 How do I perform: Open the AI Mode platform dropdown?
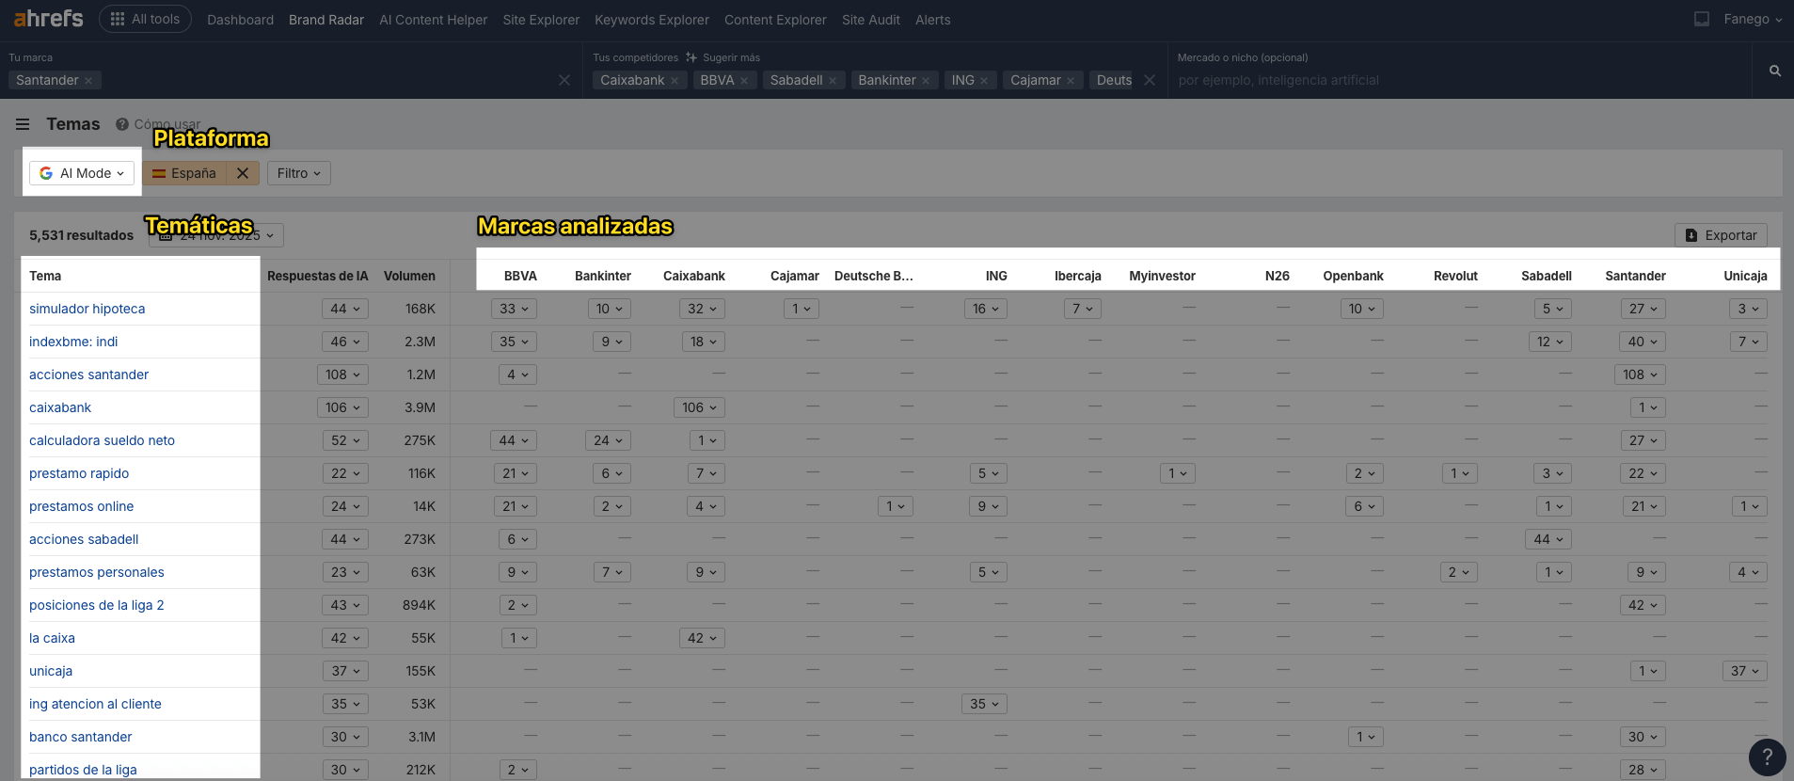[82, 173]
